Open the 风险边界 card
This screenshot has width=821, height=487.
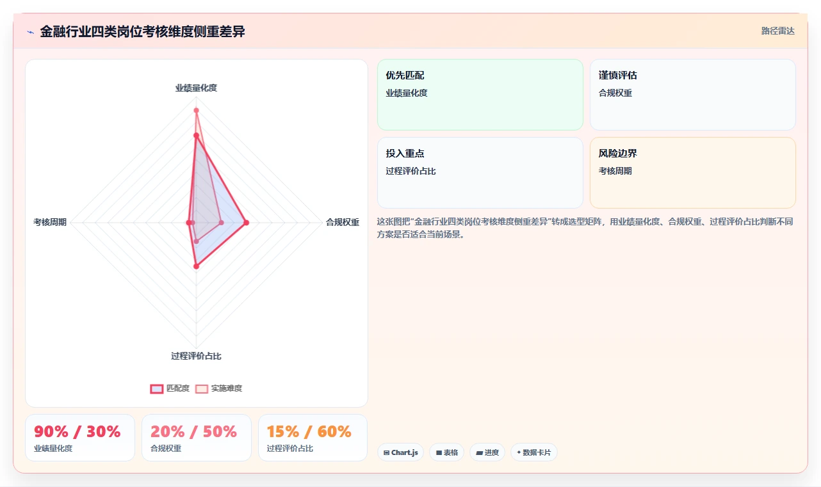(693, 173)
